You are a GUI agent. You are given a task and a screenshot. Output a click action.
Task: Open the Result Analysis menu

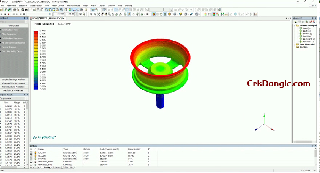coord(74,6)
